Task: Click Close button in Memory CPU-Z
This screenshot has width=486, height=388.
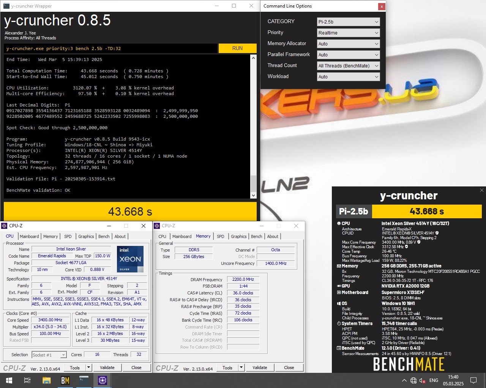Action: pyautogui.click(x=289, y=368)
